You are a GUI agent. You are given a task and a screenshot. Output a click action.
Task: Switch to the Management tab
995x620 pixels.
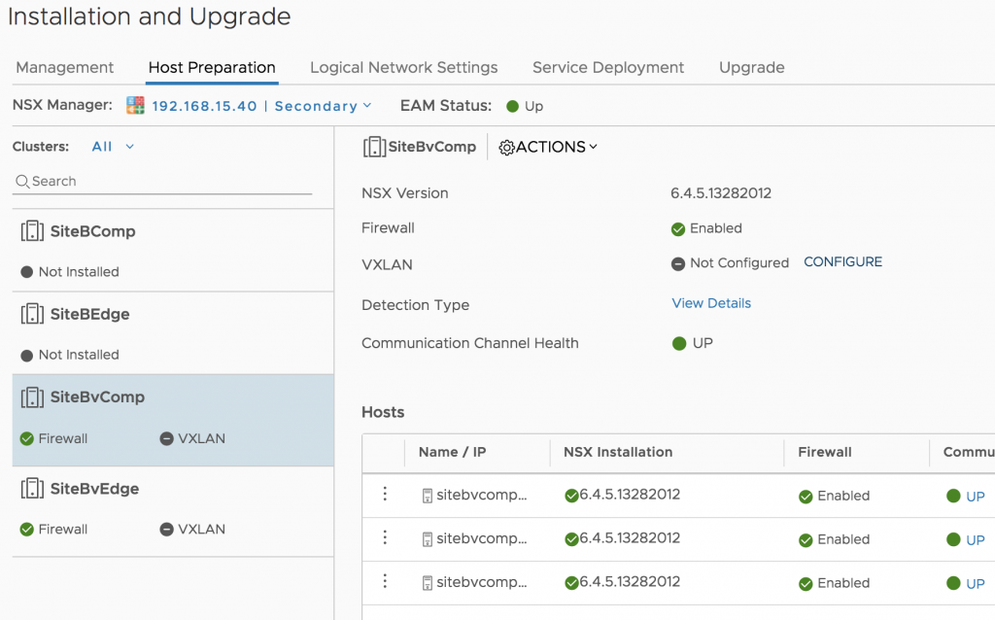(65, 67)
